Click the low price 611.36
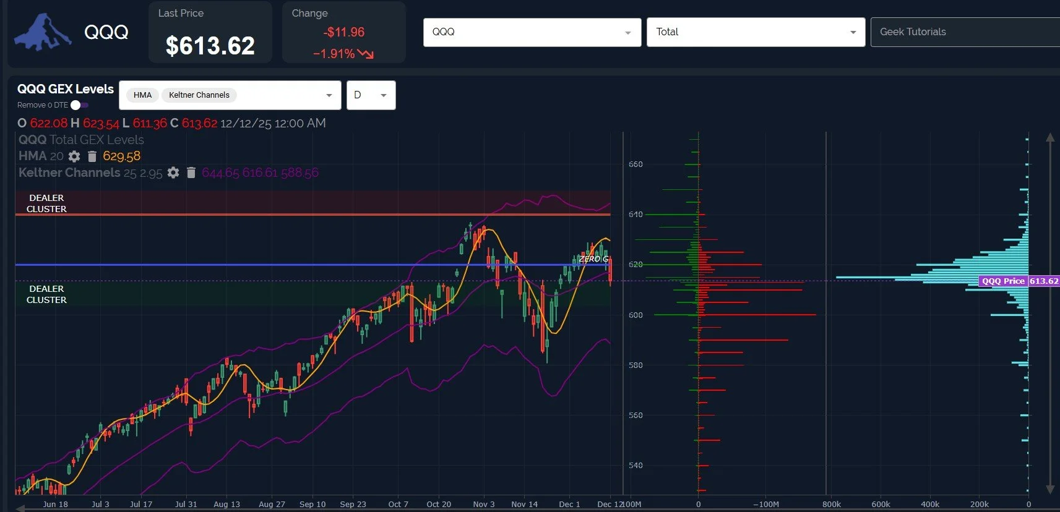Viewport: 1060px width, 512px height. tap(150, 123)
